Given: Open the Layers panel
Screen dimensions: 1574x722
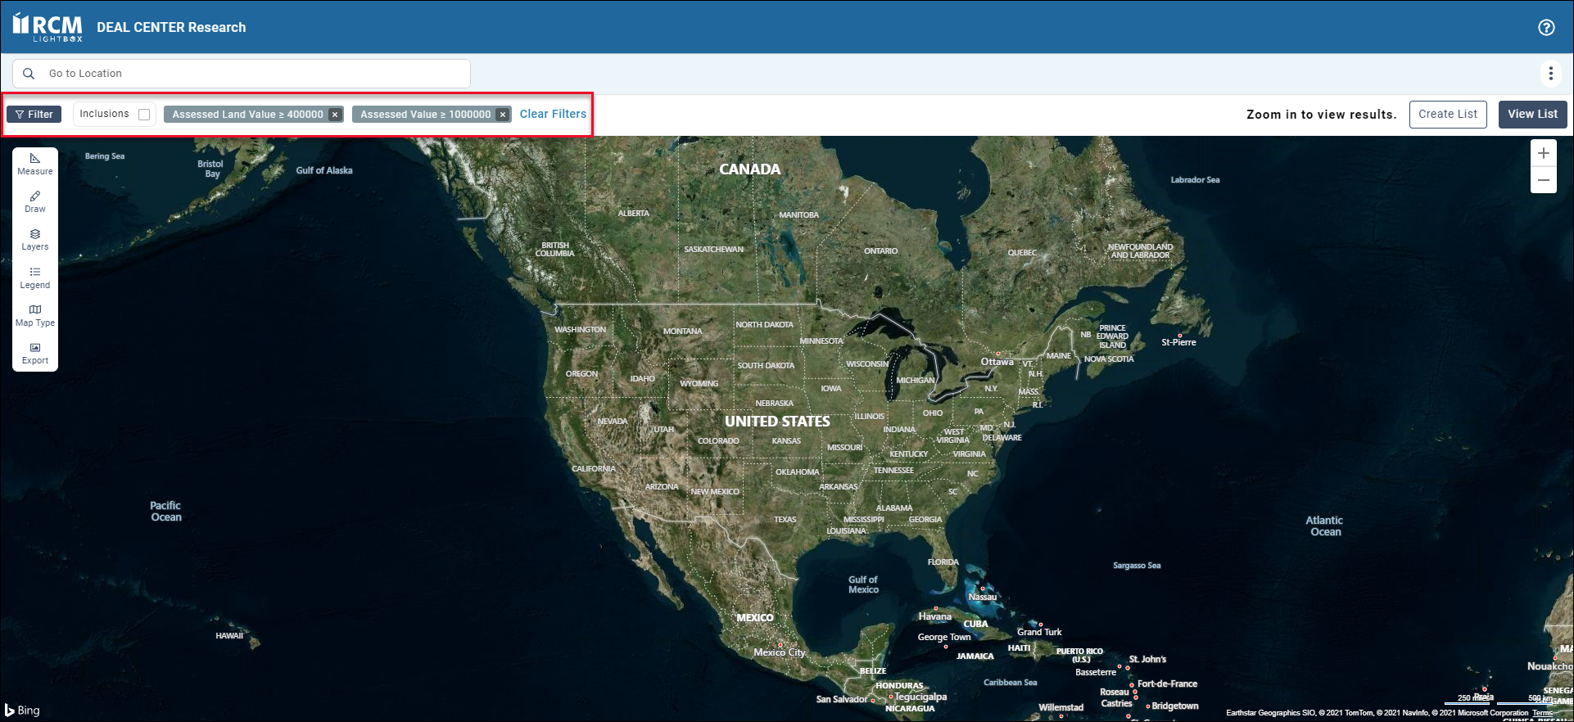Looking at the screenshot, I should (35, 239).
